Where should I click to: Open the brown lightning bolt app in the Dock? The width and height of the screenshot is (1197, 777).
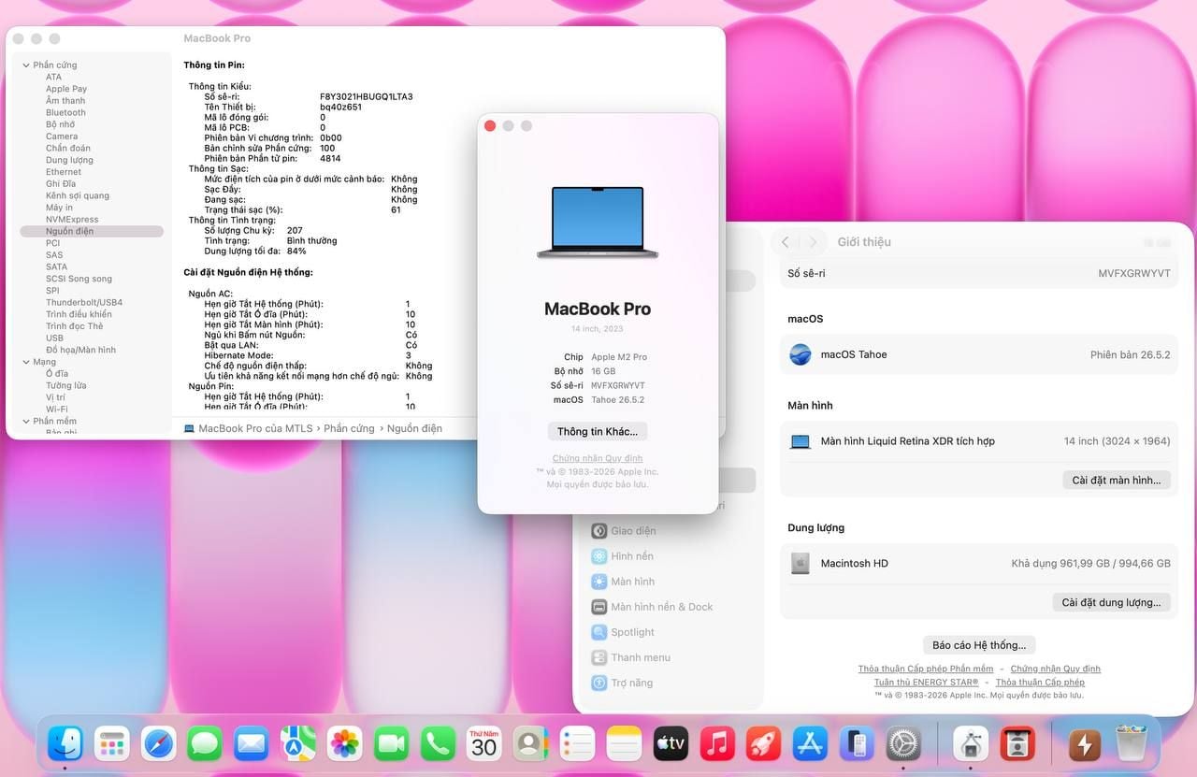click(x=1085, y=744)
